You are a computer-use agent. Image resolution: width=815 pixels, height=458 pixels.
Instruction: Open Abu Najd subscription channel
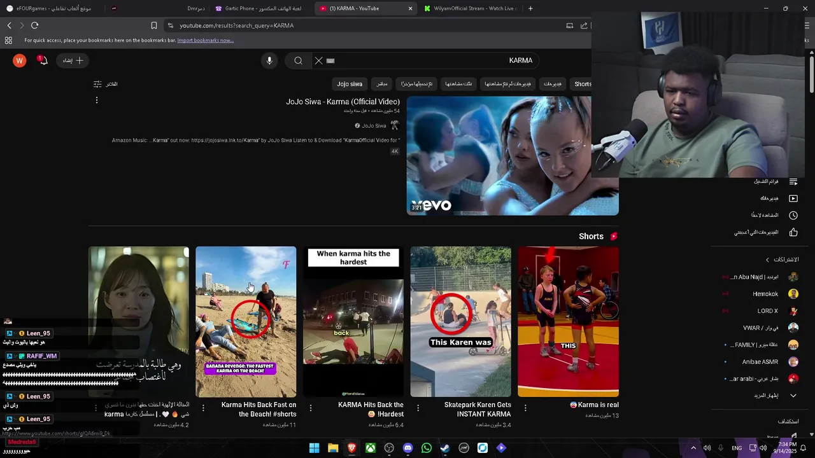click(761, 277)
